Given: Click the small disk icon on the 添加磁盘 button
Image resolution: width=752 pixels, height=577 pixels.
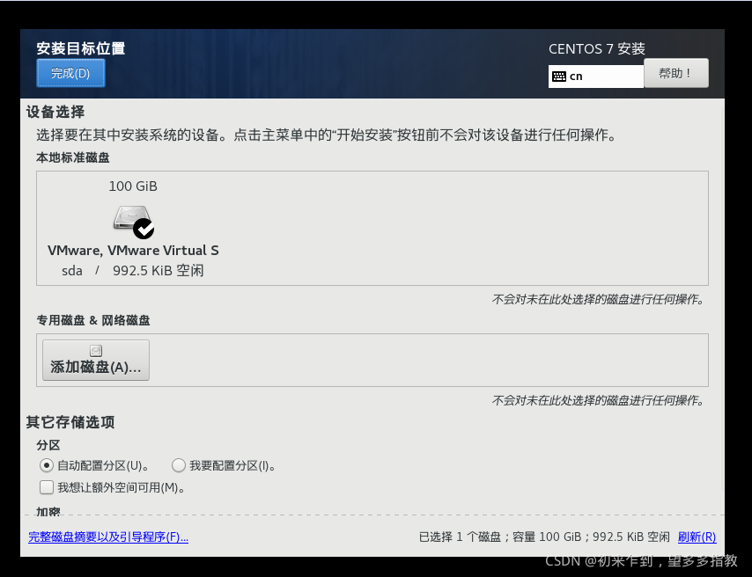Looking at the screenshot, I should [96, 351].
